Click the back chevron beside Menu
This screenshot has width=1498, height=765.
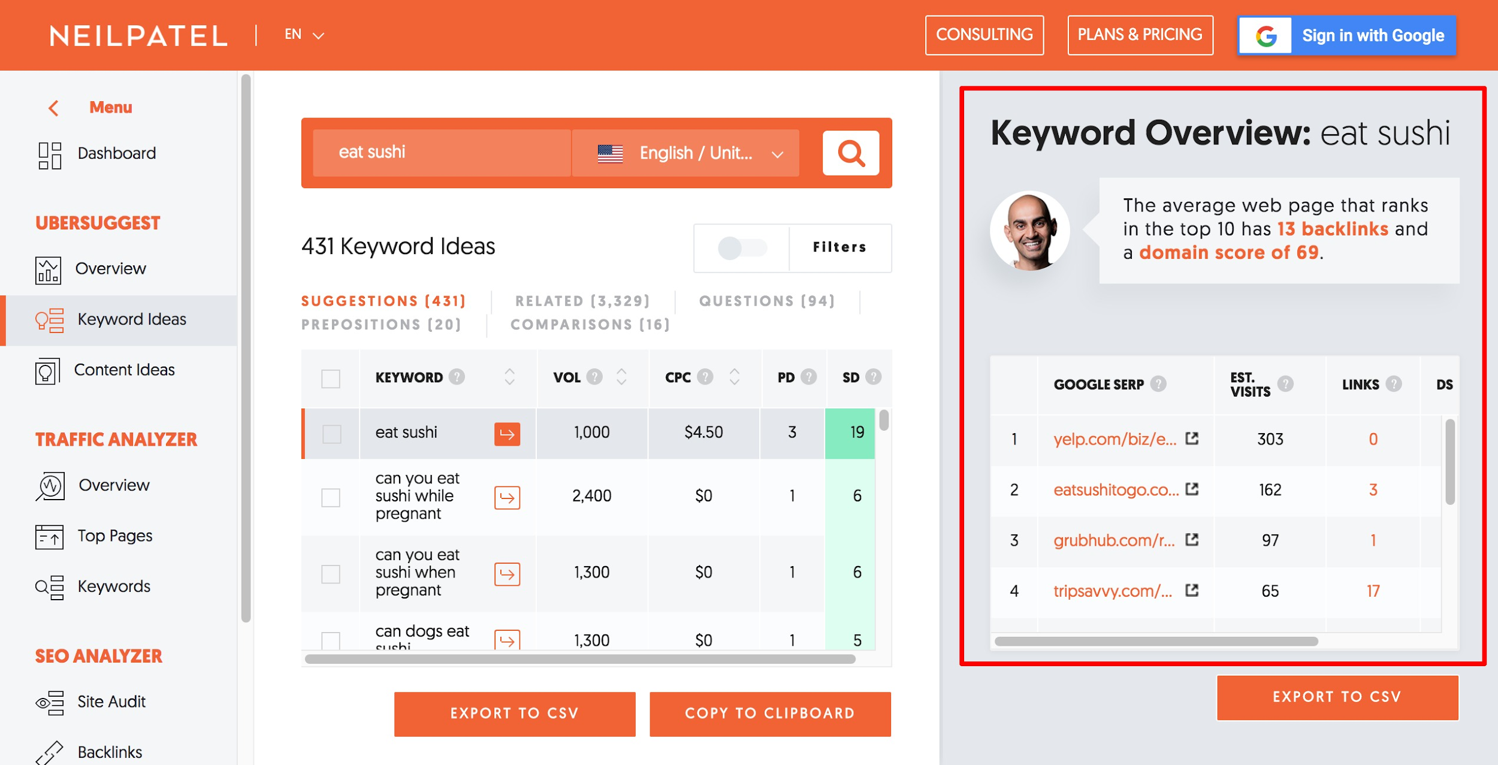[54, 108]
